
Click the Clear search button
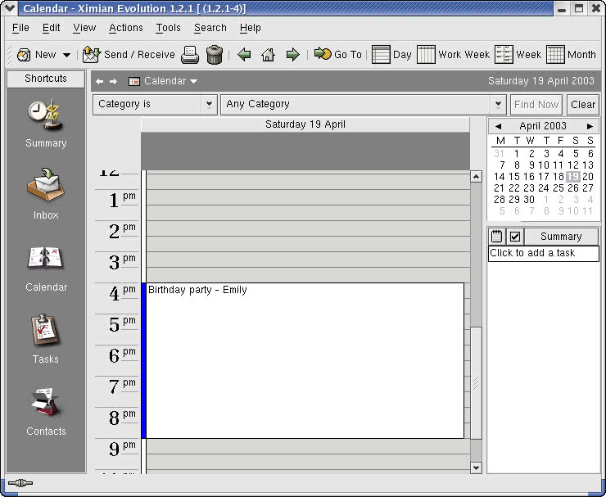click(583, 104)
